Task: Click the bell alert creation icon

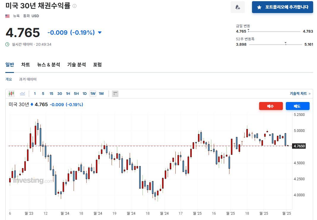Action: (x=238, y=7)
